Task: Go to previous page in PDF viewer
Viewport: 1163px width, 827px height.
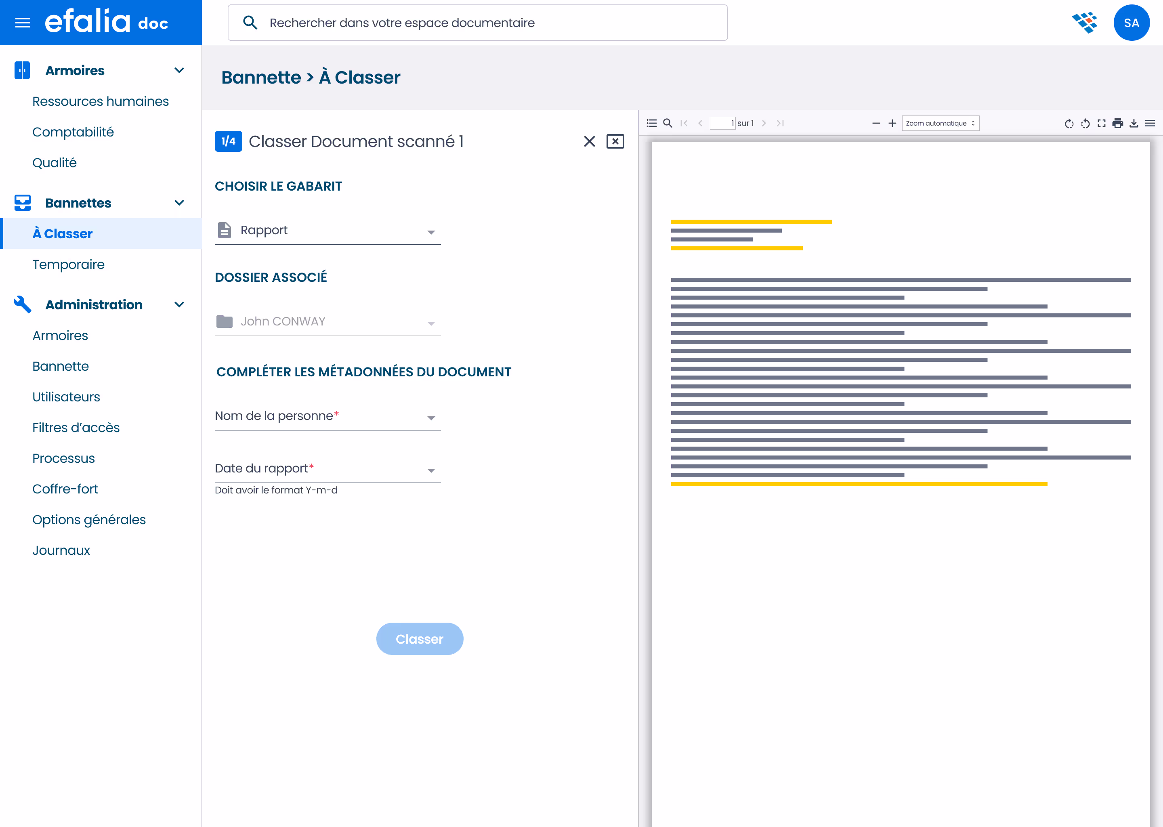Action: pyautogui.click(x=700, y=123)
